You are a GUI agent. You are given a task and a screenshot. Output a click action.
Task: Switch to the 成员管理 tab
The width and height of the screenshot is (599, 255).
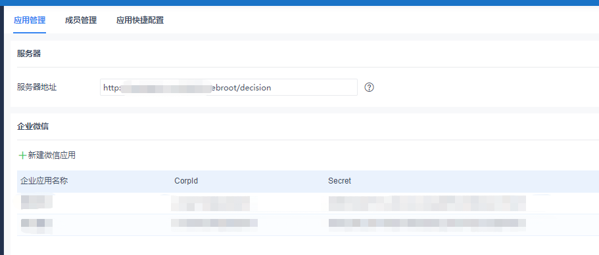(81, 20)
